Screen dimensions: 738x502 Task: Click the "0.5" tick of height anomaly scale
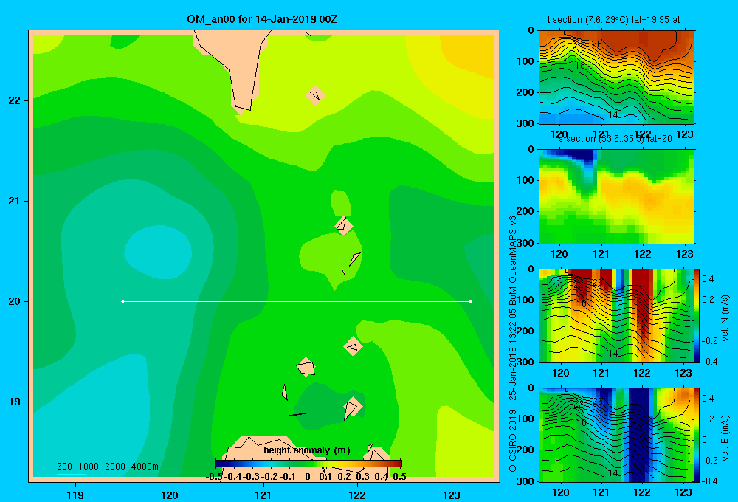(x=399, y=477)
